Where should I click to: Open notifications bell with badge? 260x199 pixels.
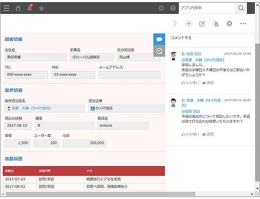[x=30, y=7]
